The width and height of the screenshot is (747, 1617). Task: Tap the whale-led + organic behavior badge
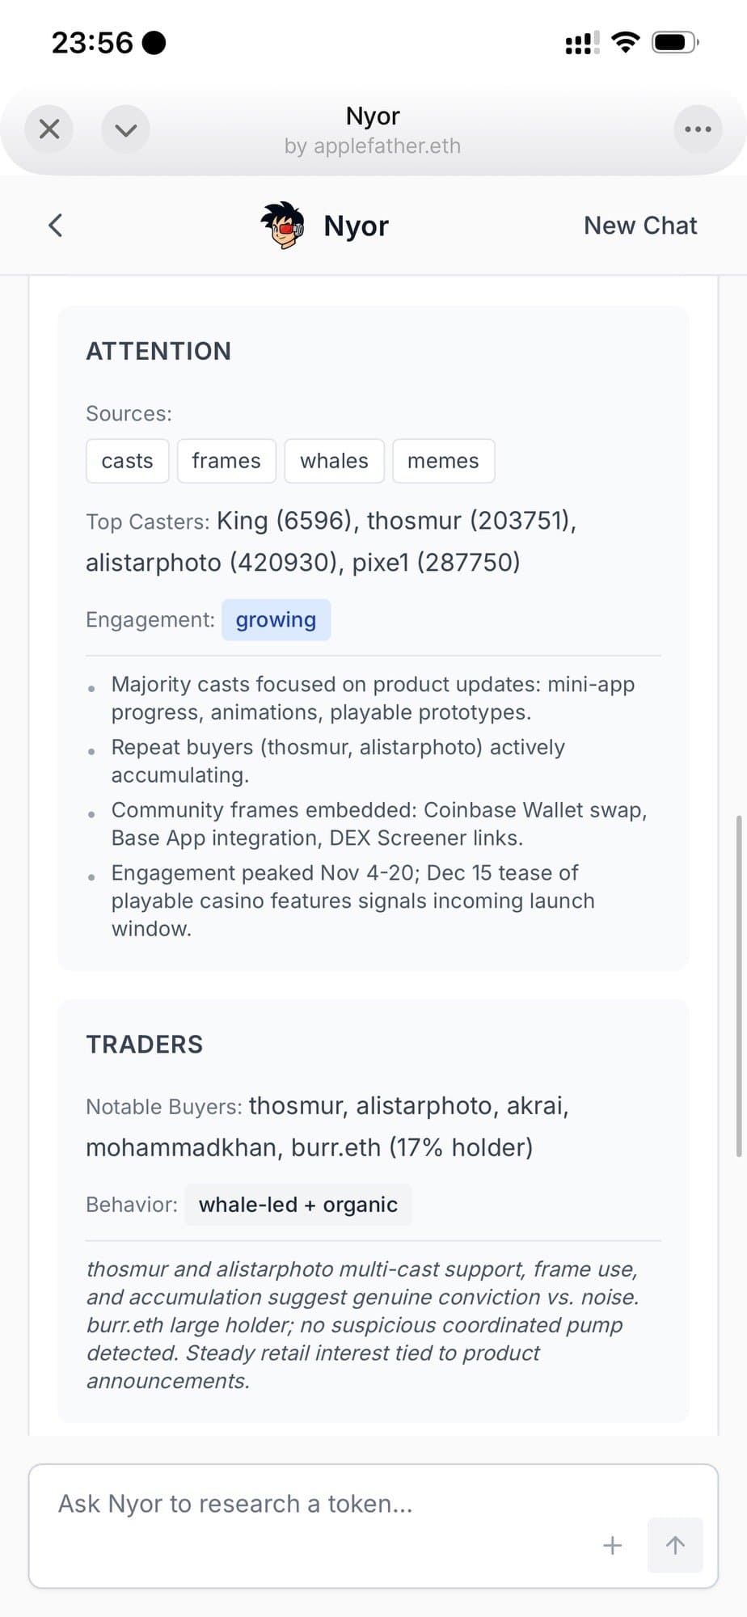click(x=298, y=1204)
